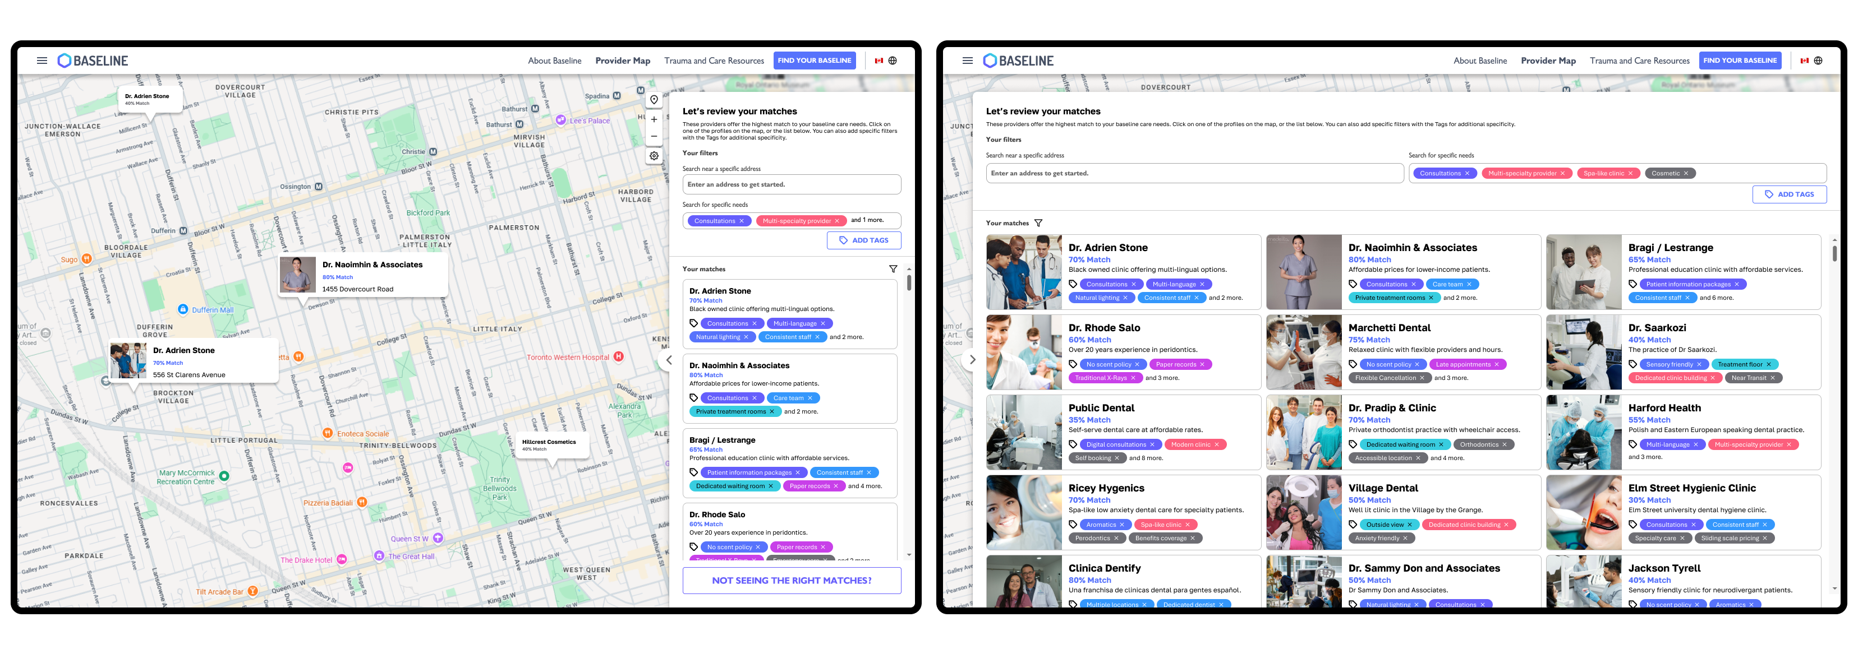This screenshot has width=1858, height=654.
Task: Click the Baseline logo in right screen
Action: [x=1018, y=61]
